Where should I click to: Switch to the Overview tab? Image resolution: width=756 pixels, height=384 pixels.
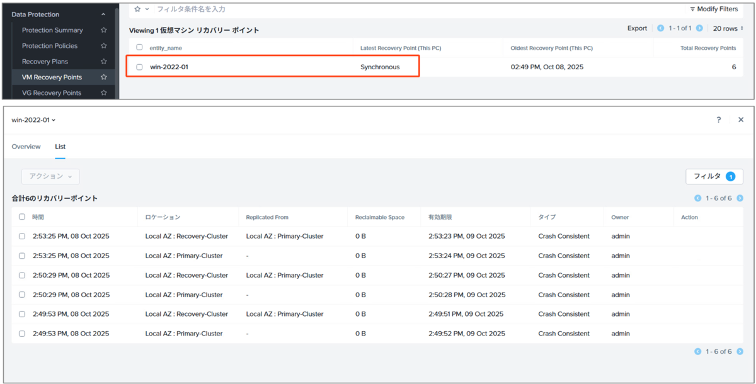point(26,147)
